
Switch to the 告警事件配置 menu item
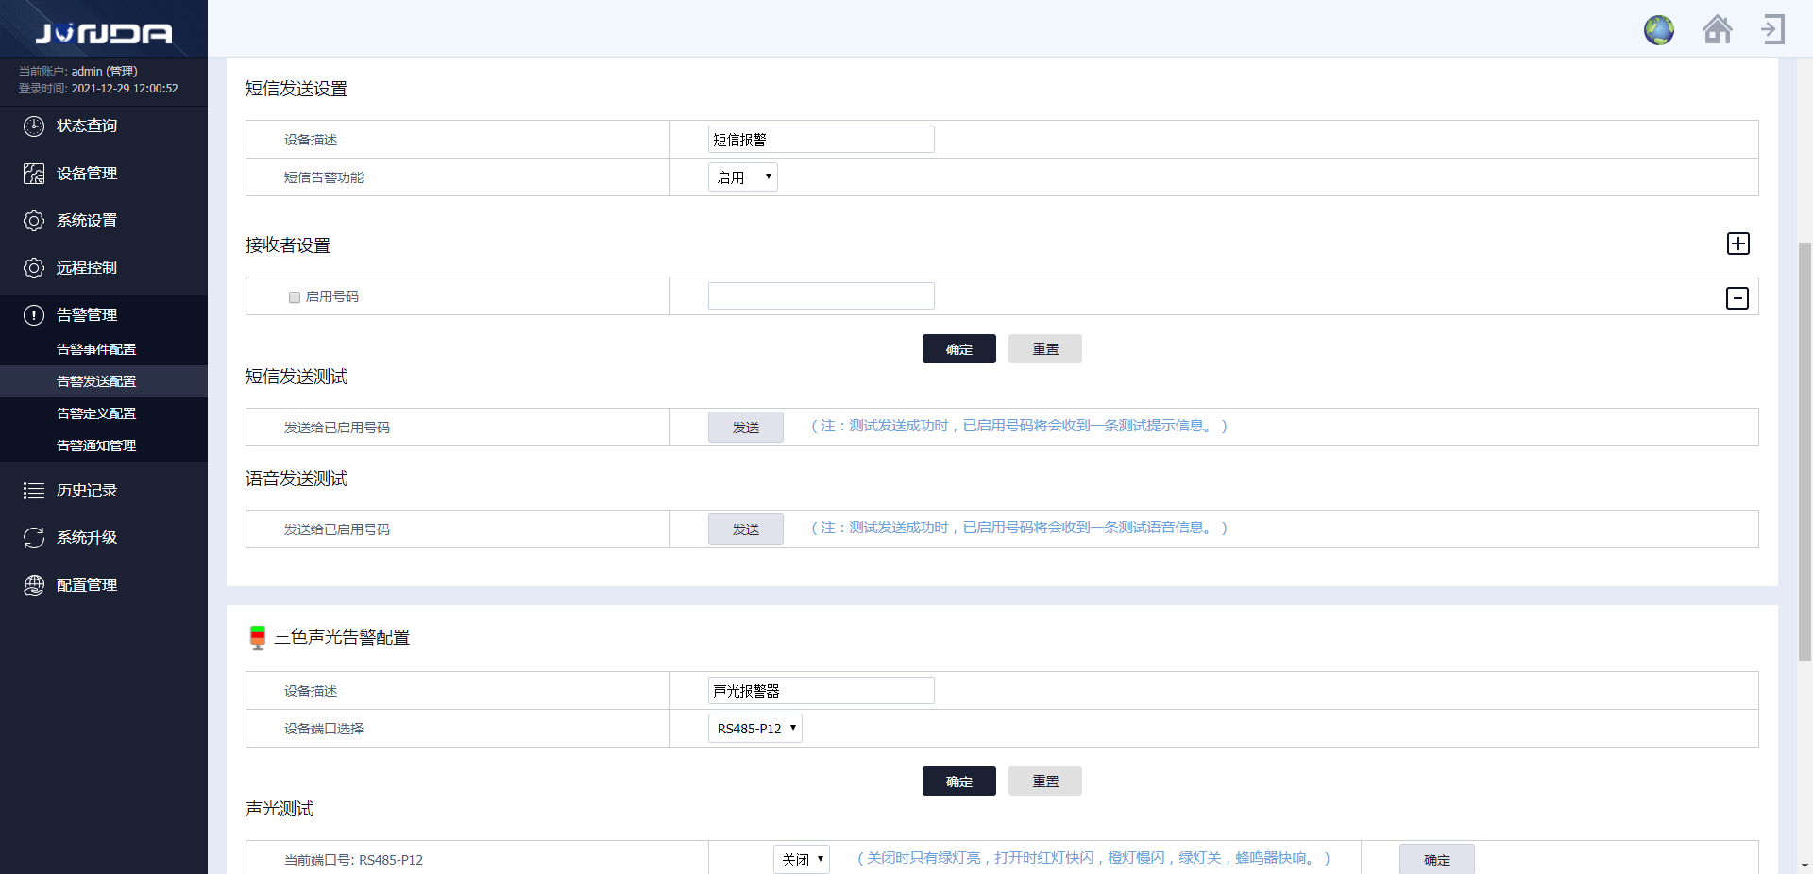(x=95, y=348)
